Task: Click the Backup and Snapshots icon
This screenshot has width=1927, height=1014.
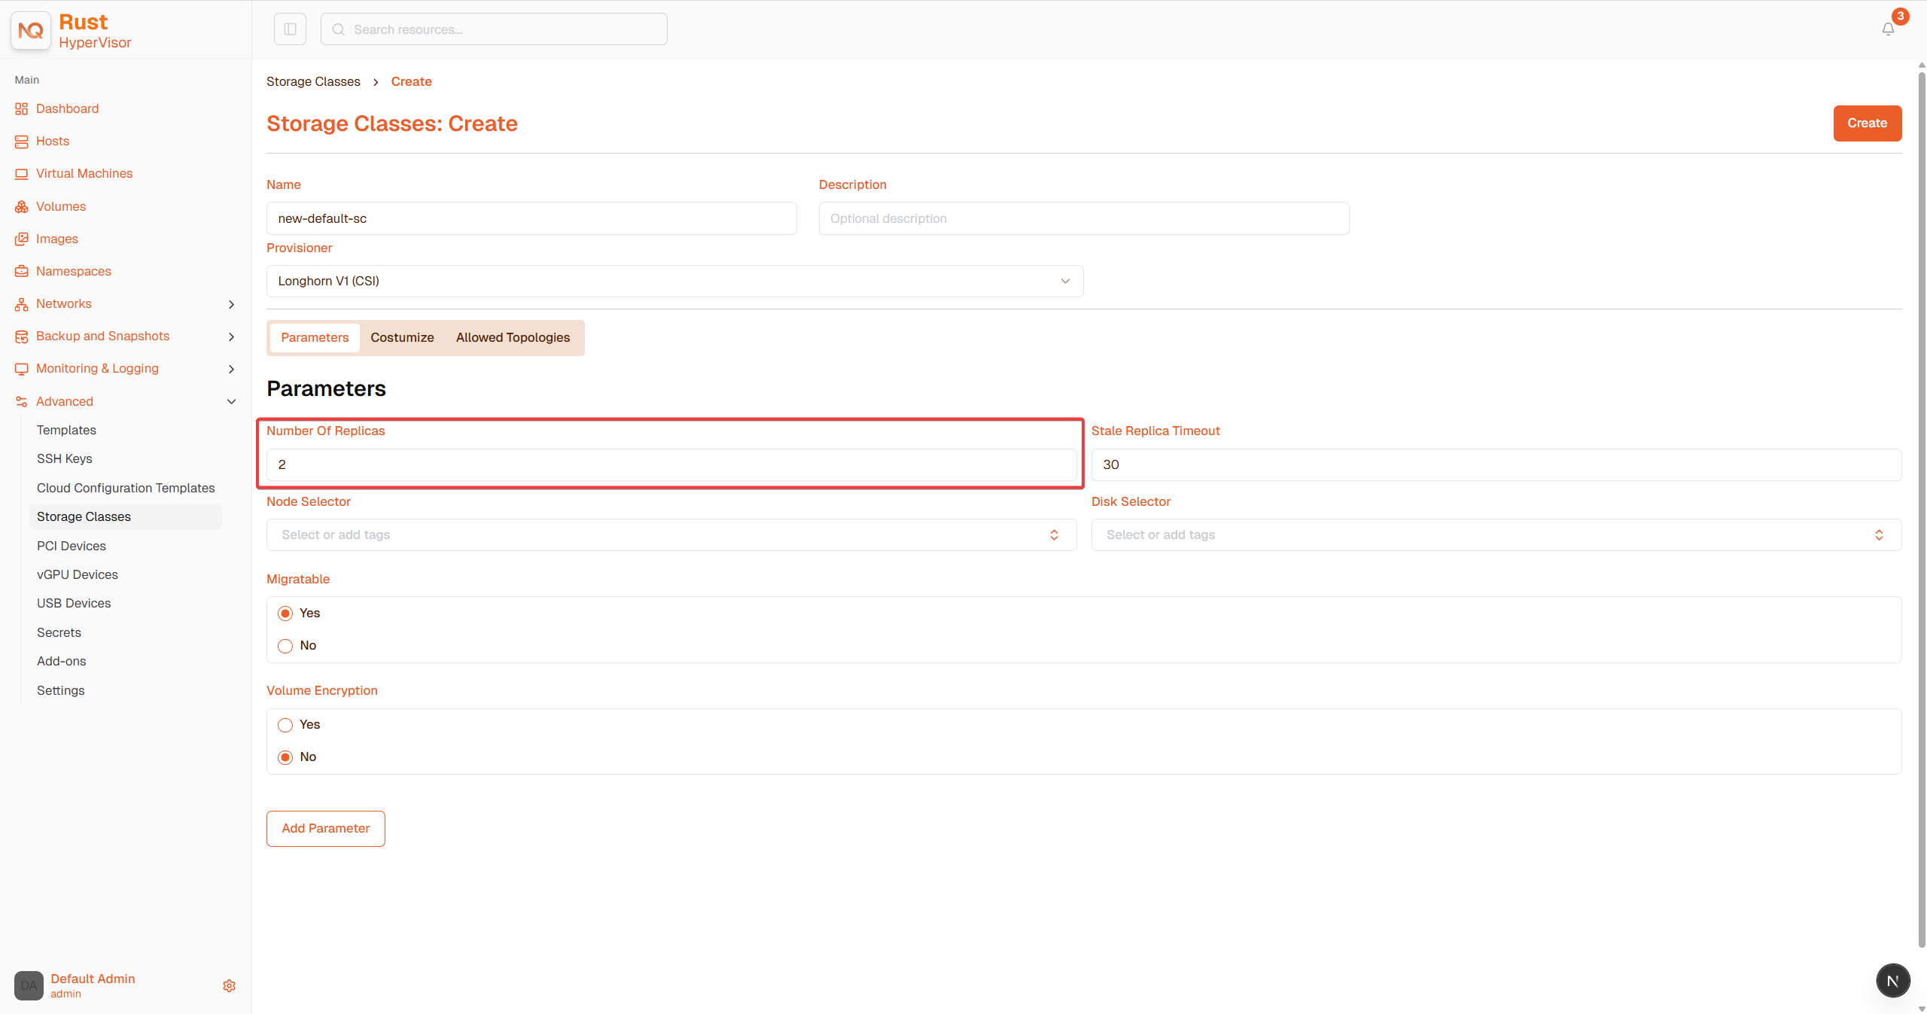Action: click(x=21, y=336)
